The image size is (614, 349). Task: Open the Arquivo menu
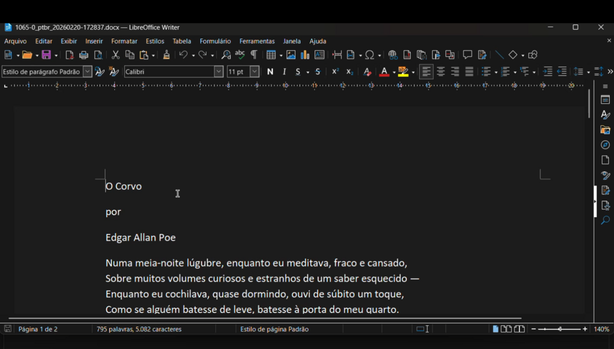15,41
